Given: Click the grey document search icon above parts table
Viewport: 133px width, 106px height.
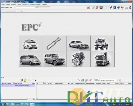Looking at the screenshot, I should (86, 80).
